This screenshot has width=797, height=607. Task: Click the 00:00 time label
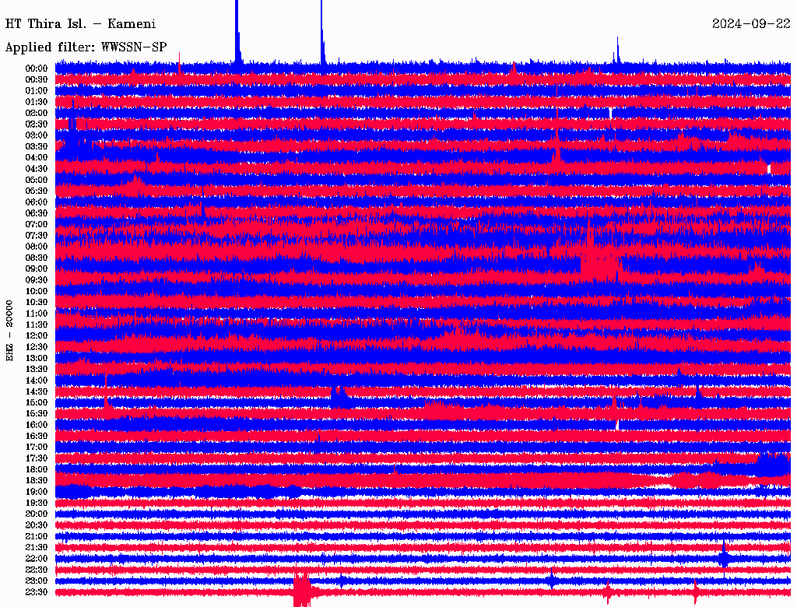tap(37, 68)
